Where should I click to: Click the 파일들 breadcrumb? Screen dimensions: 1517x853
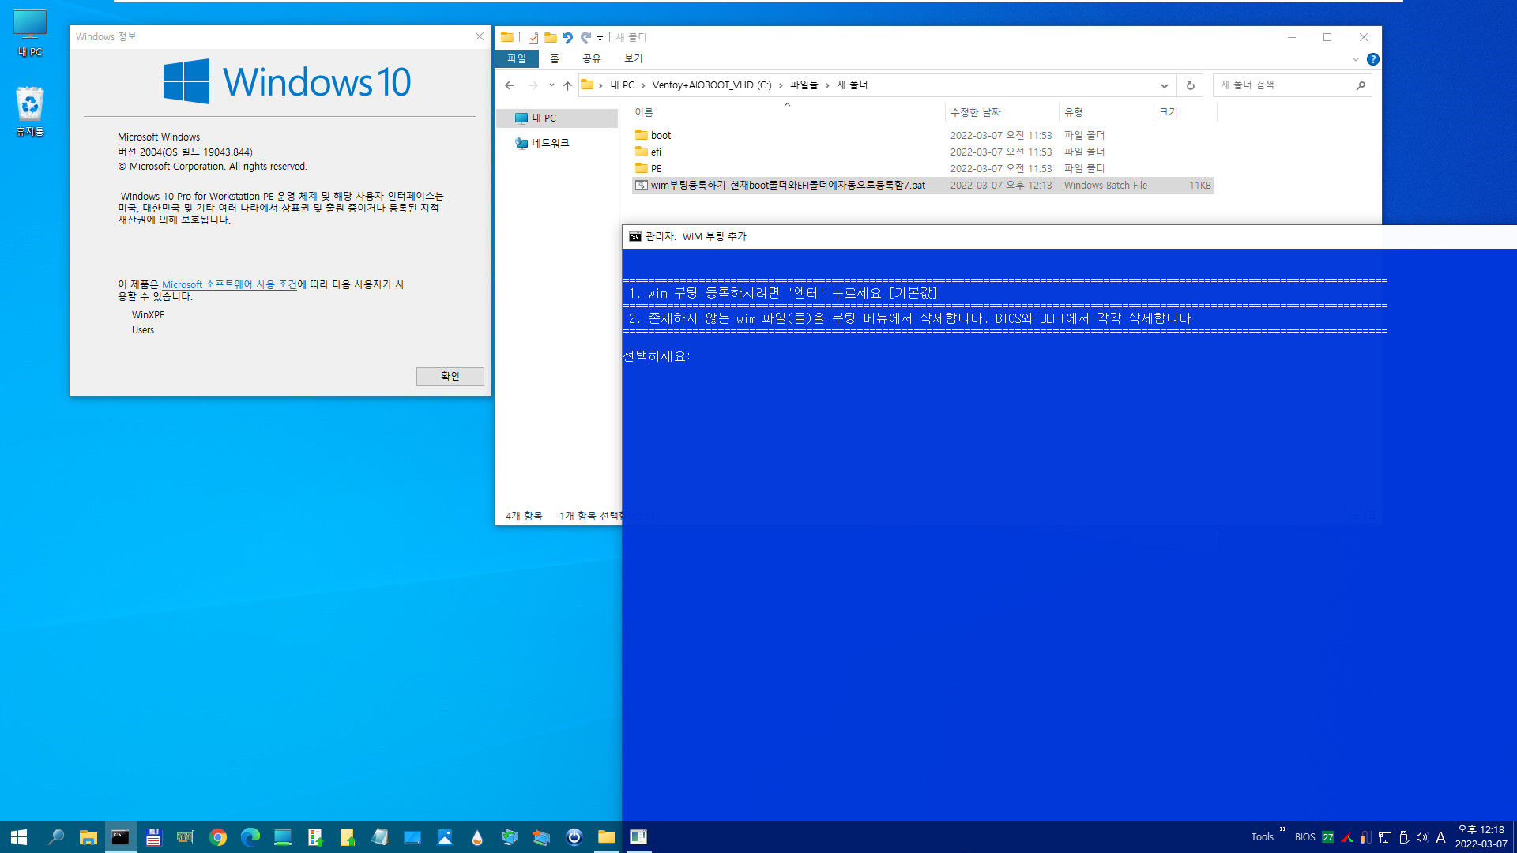[804, 85]
